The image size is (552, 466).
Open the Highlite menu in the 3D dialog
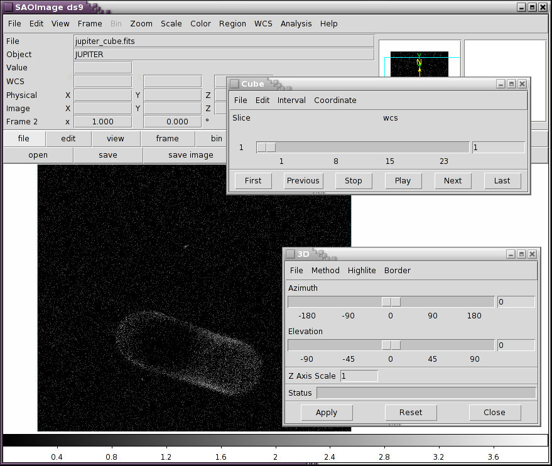pyautogui.click(x=362, y=270)
